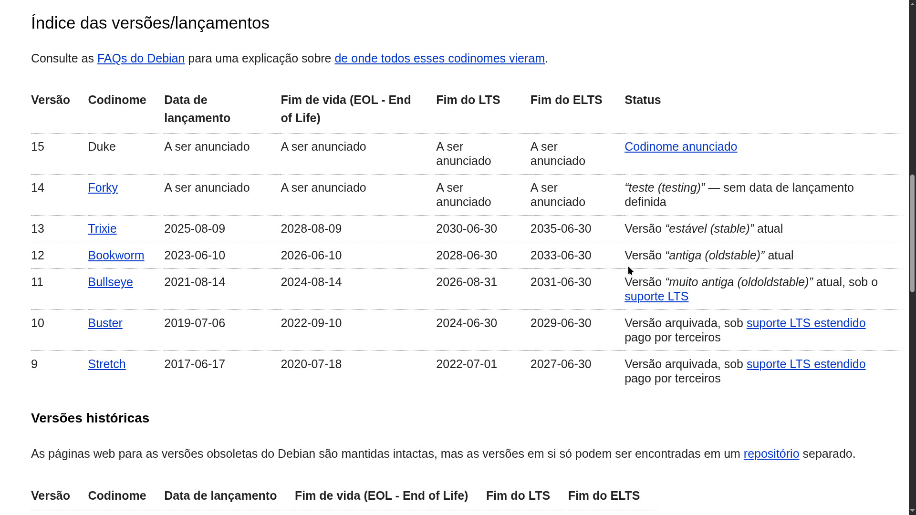Click 'de onde todos esses codinomes vieram' link
This screenshot has width=916, height=515.
(439, 58)
